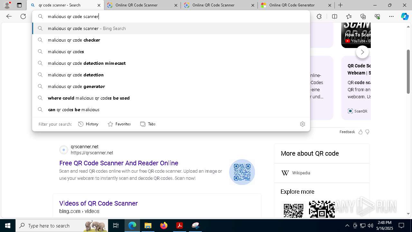Image resolution: width=412 pixels, height=232 pixels.
Task: Open How To Scan YouTube video thumbnail
Action: pyautogui.click(x=356, y=35)
